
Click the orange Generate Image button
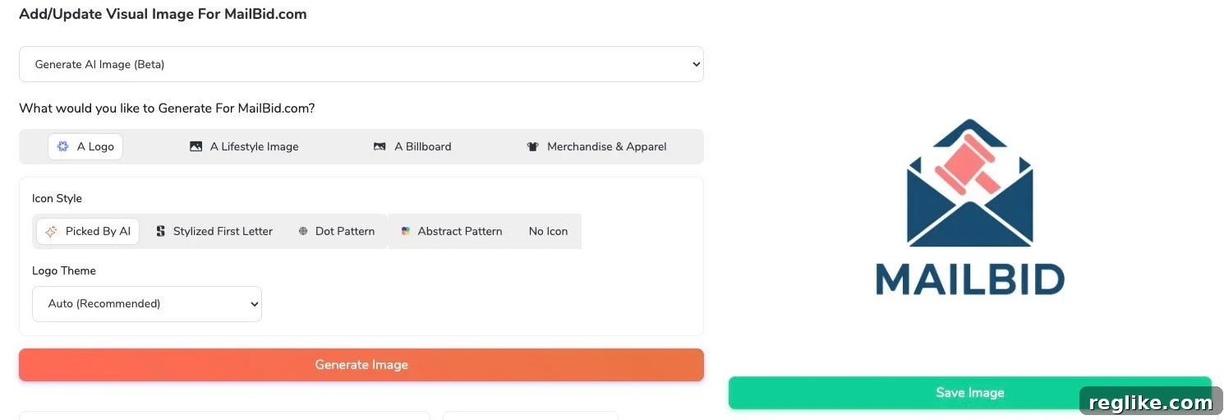coord(361,365)
